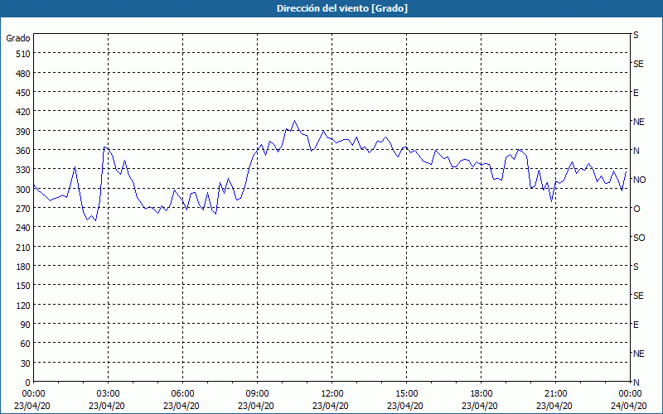Click the chart title 'Dirección del viento [Grado]'
Image resolution: width=663 pixels, height=414 pixels.
342,8
